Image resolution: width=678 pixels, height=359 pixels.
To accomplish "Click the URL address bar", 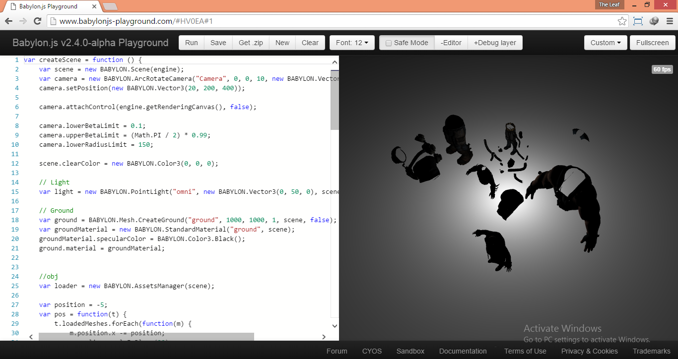I will tap(333, 21).
